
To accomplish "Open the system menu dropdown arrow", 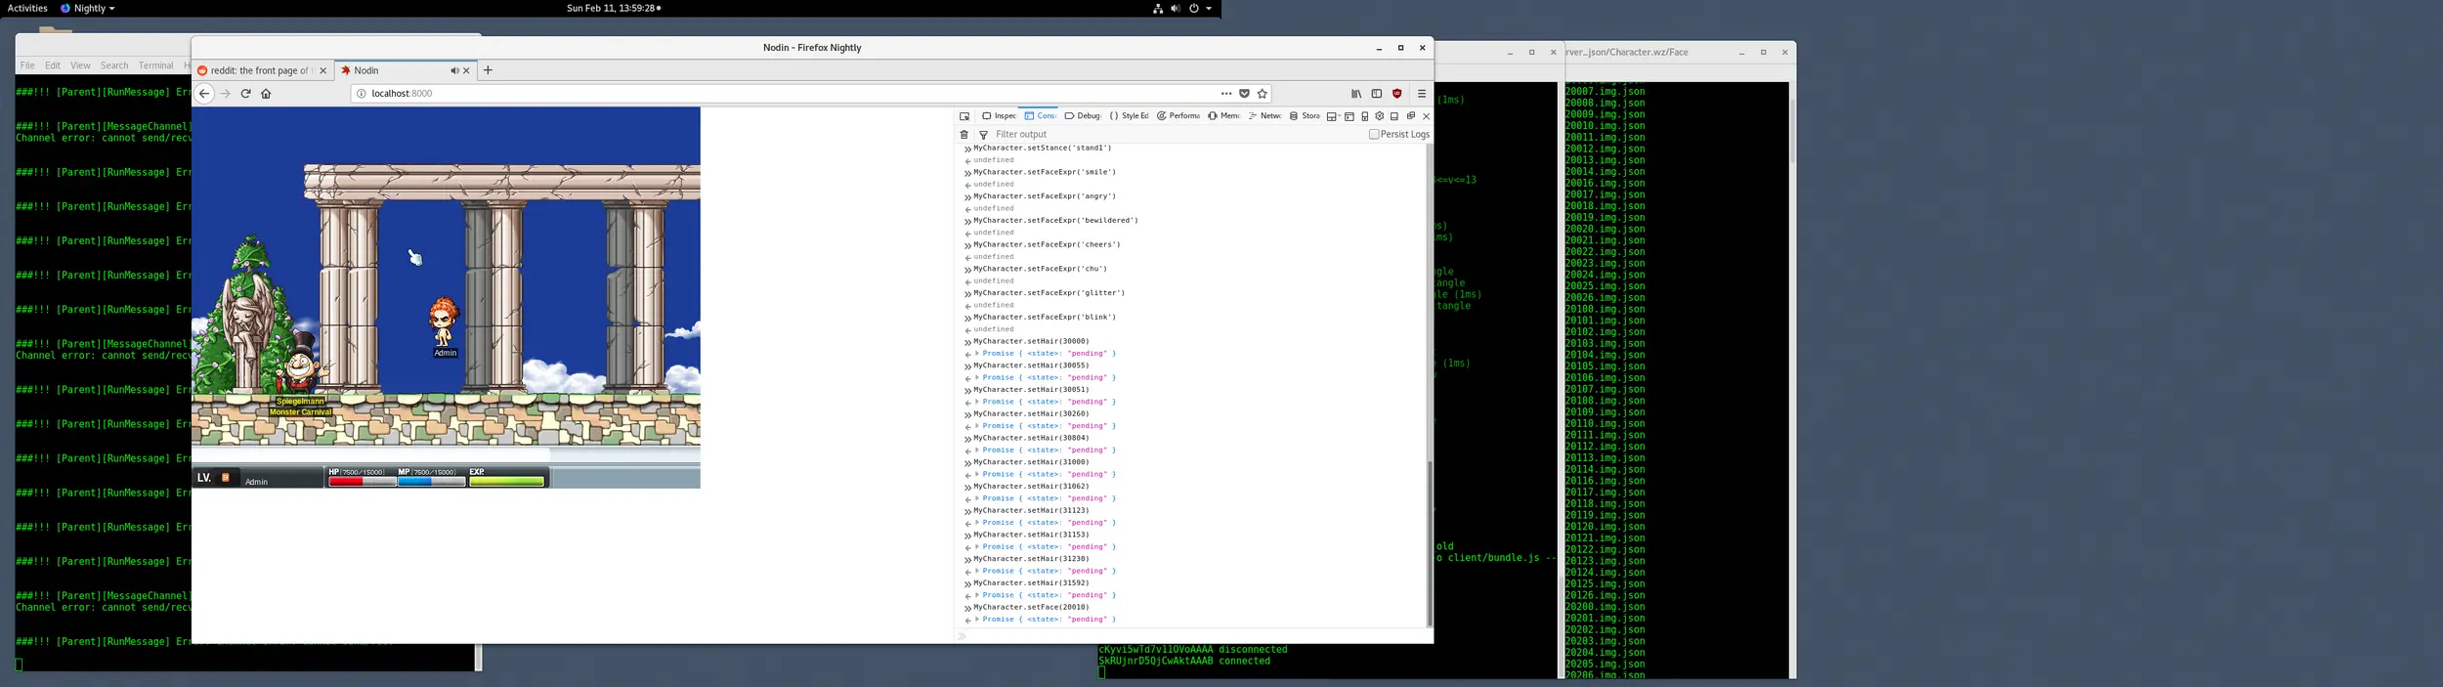I will (x=1209, y=8).
